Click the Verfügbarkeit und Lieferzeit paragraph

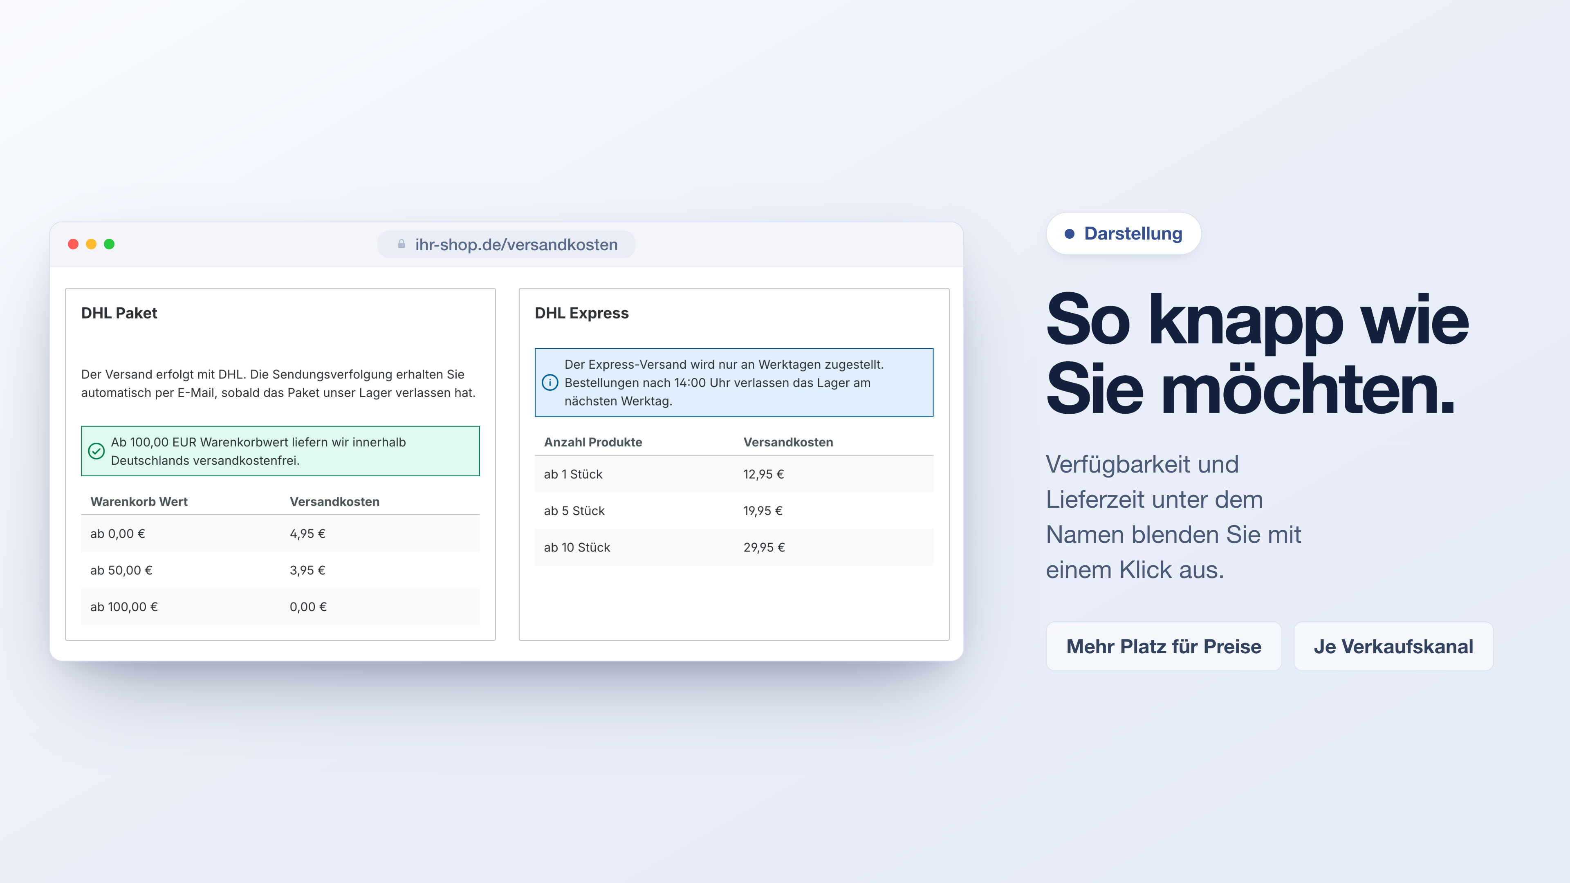(1173, 517)
